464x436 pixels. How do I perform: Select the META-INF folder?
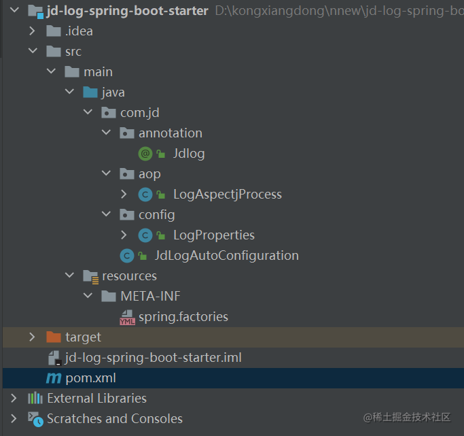tap(150, 297)
